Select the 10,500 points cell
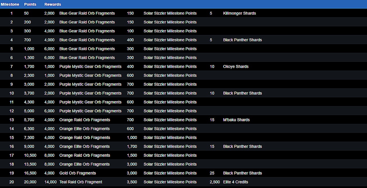Screen dimensions: 367x188 (30, 155)
